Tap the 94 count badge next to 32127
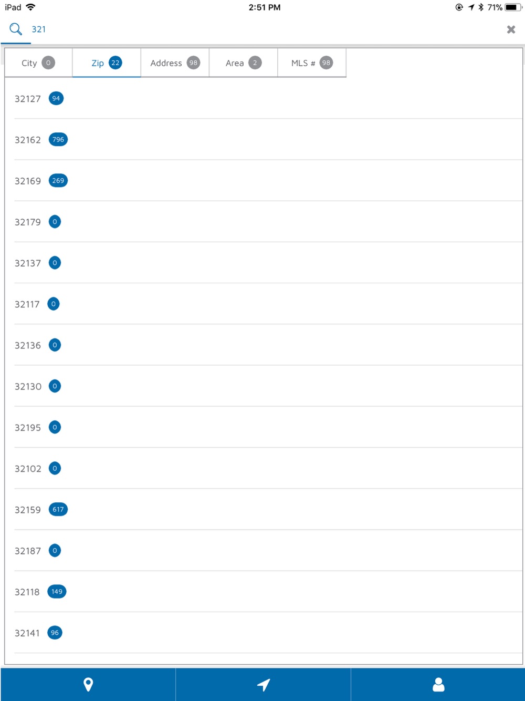Image resolution: width=525 pixels, height=701 pixels. pos(56,98)
